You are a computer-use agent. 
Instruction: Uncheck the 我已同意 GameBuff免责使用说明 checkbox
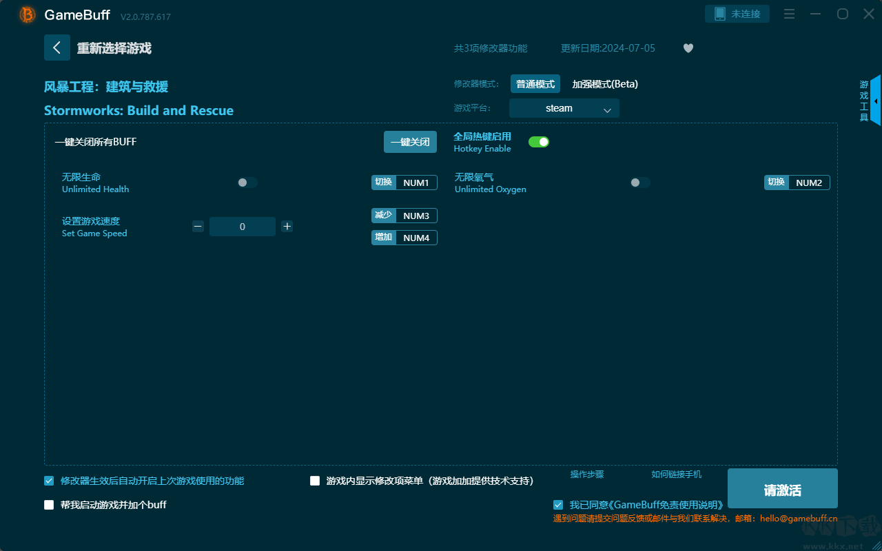[558, 505]
